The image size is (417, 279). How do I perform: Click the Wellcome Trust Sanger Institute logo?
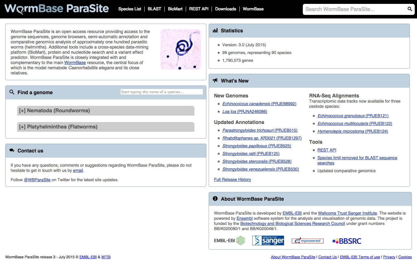tap(268, 240)
